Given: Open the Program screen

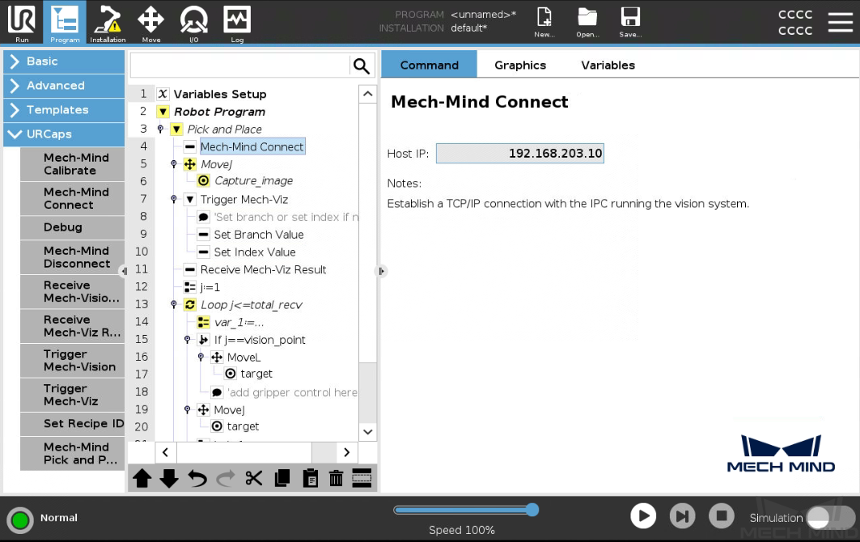Looking at the screenshot, I should click(65, 23).
